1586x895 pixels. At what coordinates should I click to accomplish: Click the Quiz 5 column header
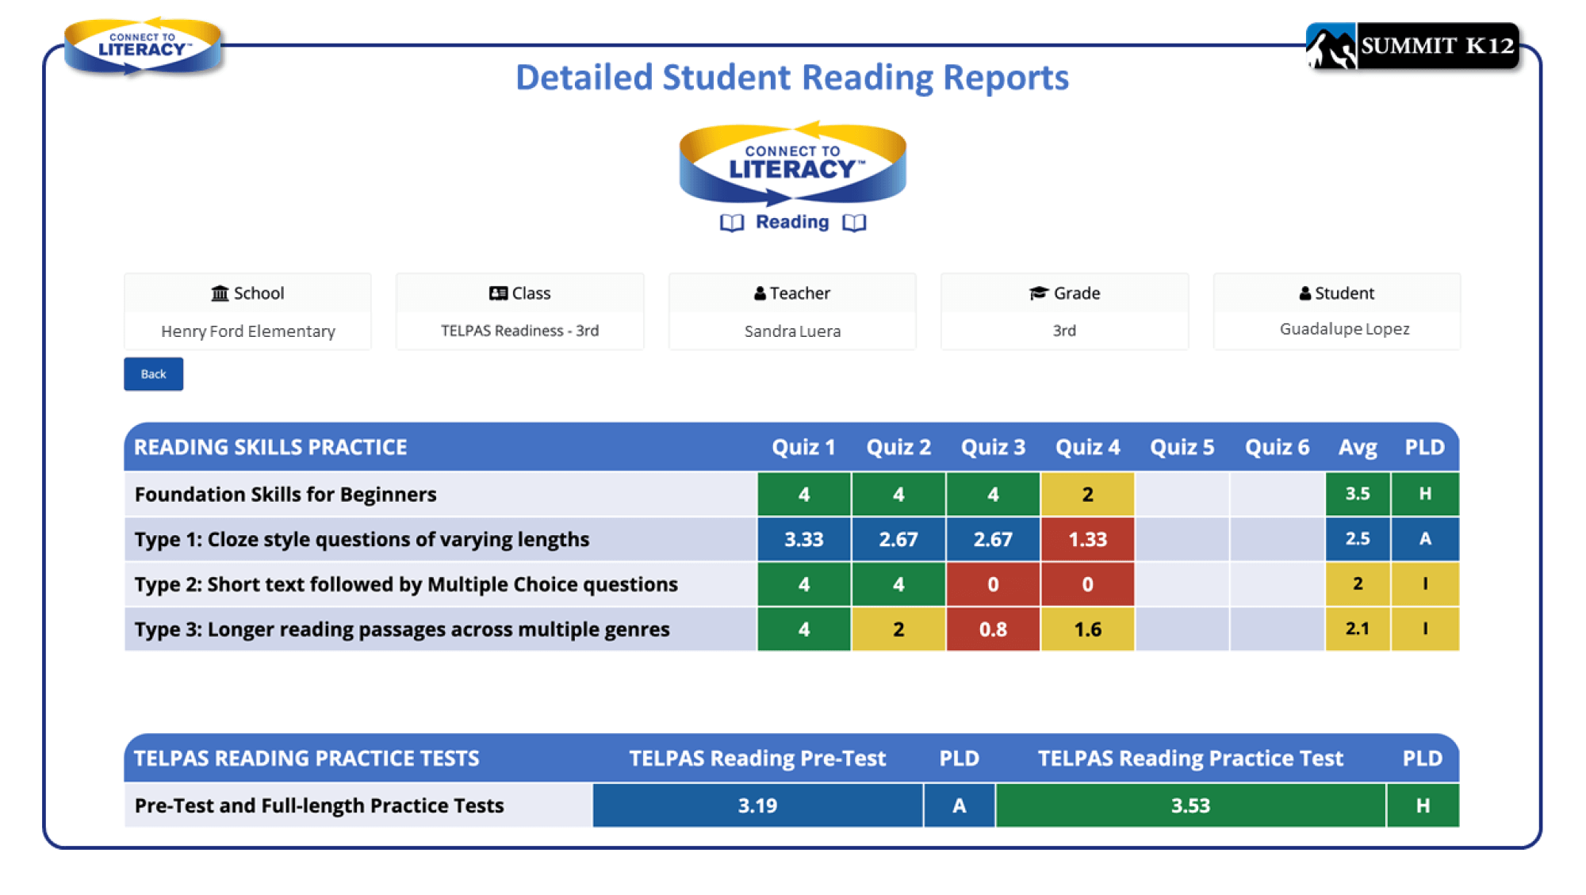point(1182,447)
